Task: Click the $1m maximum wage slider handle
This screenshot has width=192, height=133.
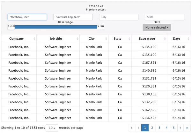Action: tap(100, 27)
